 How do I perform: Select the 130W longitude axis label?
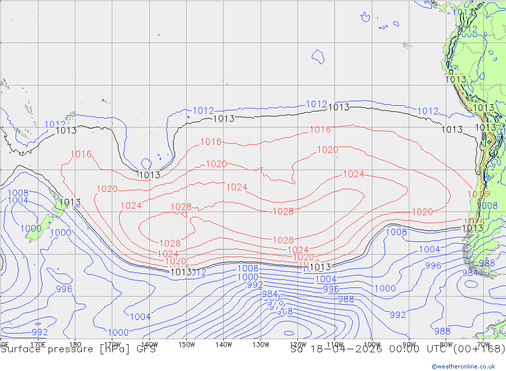coord(261,344)
